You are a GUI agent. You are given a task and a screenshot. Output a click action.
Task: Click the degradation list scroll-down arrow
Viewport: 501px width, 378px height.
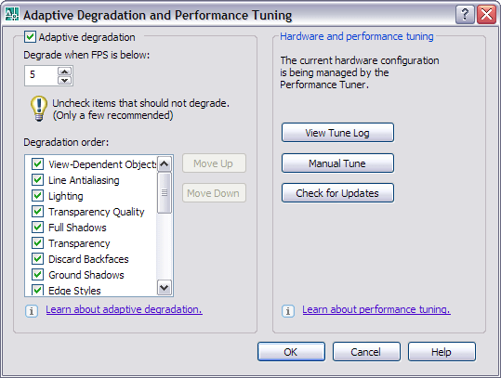point(165,288)
